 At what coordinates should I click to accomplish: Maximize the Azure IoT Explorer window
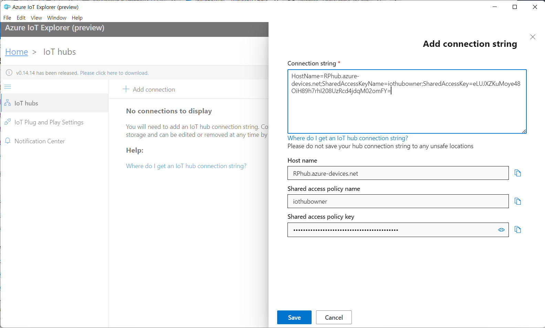515,7
